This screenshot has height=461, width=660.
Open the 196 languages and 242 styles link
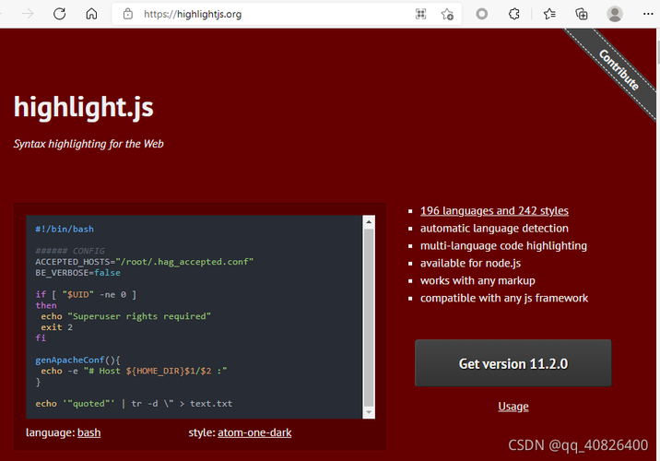point(494,210)
